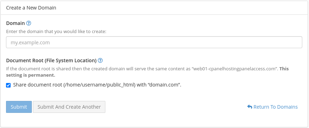Focus the my.example.com domain input field

154,42
